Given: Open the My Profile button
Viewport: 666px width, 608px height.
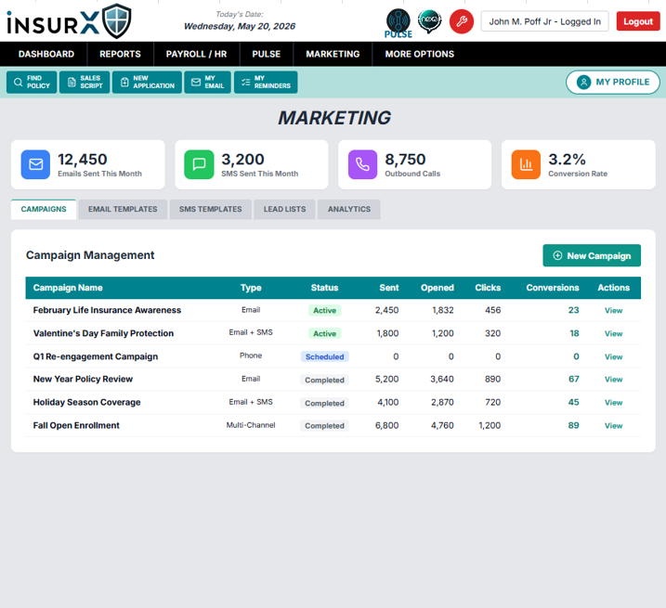Looking at the screenshot, I should (x=612, y=82).
